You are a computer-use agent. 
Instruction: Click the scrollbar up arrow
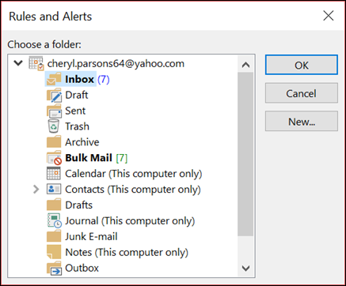click(245, 65)
